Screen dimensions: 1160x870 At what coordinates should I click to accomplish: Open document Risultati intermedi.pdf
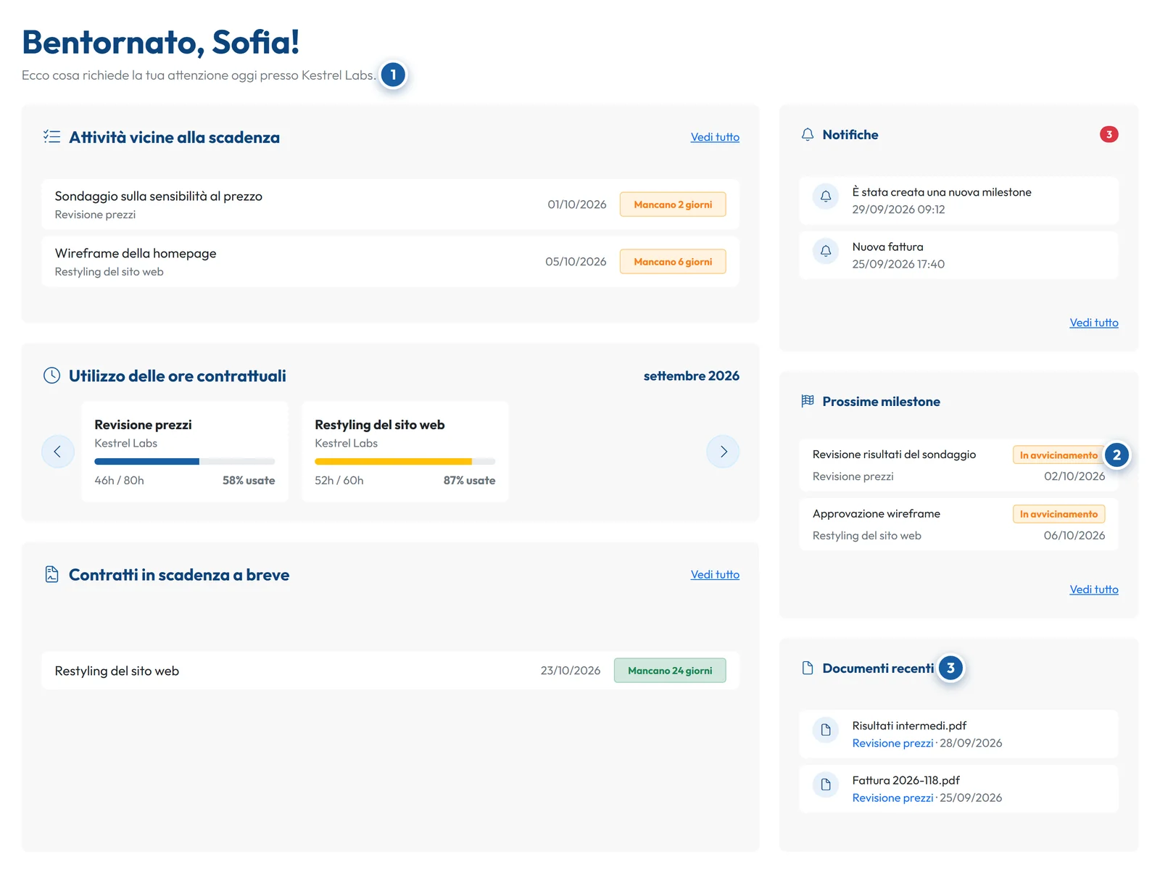click(958, 734)
